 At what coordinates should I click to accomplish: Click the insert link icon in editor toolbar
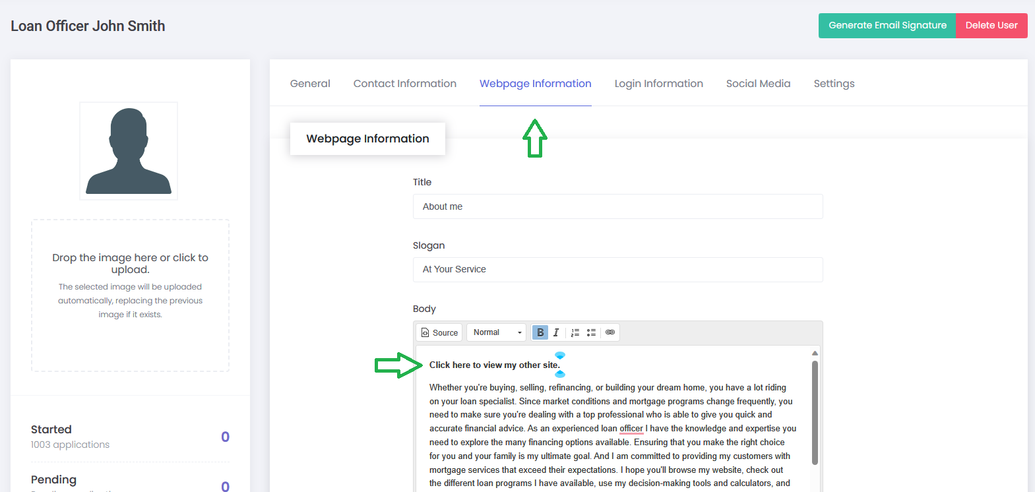point(610,332)
